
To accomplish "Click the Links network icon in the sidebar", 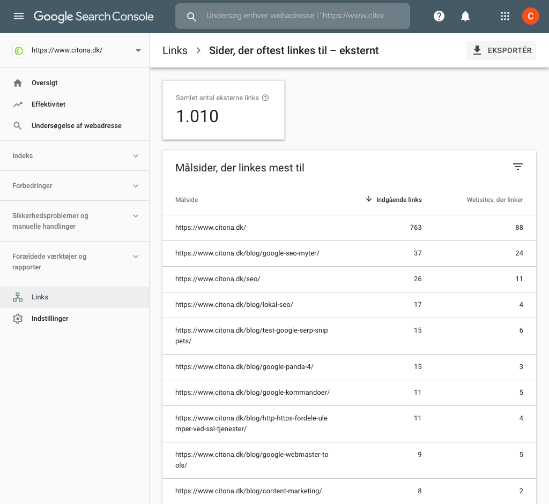I will pos(18,297).
